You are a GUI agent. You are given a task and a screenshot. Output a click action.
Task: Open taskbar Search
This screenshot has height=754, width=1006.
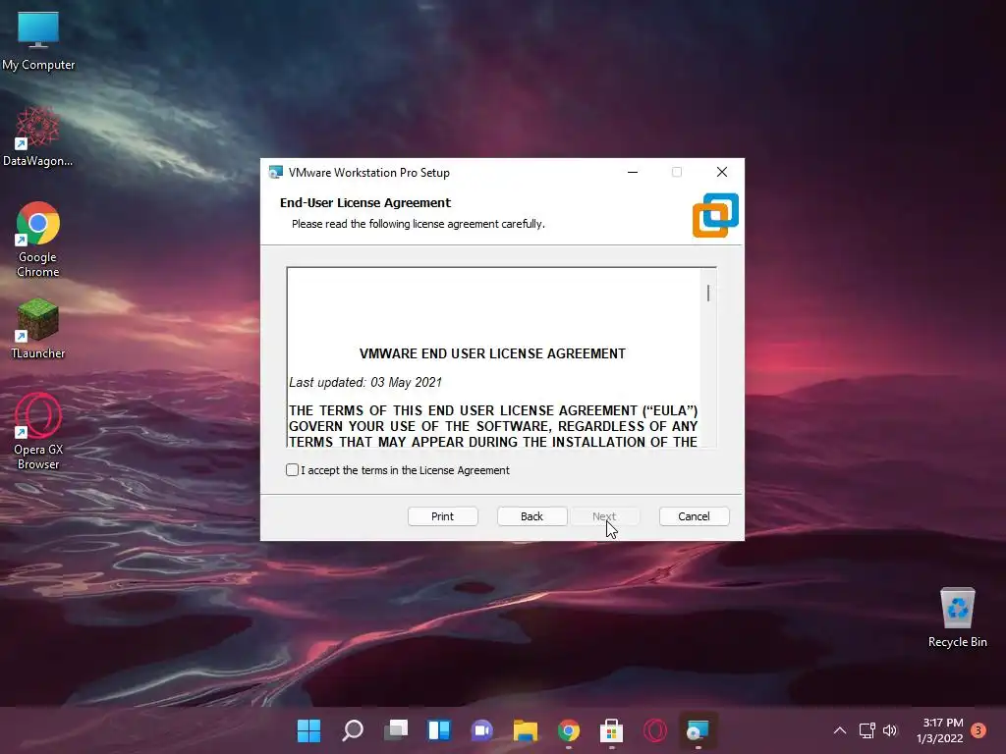353,730
